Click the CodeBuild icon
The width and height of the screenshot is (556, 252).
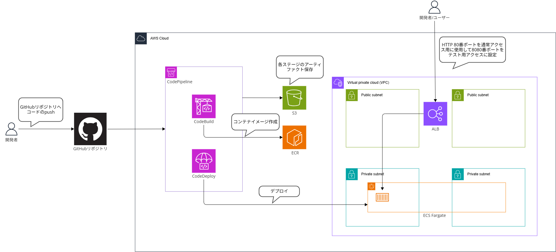204,106
